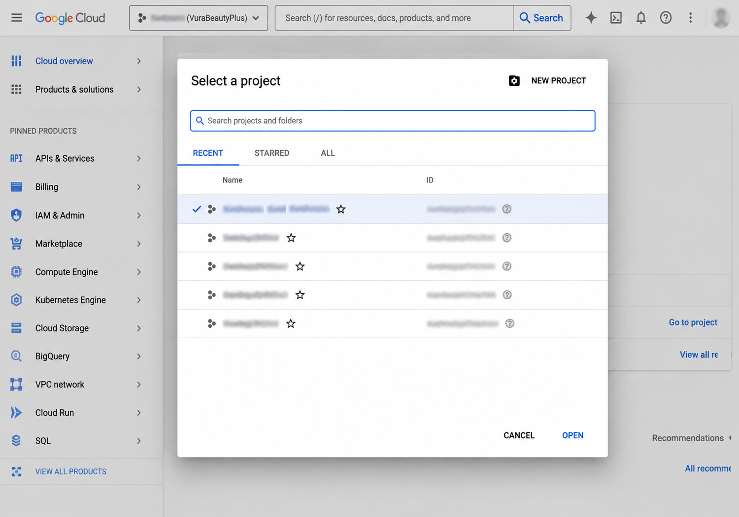Click the Cloud overview icon
Screen dimensions: 739x517
coord(16,61)
